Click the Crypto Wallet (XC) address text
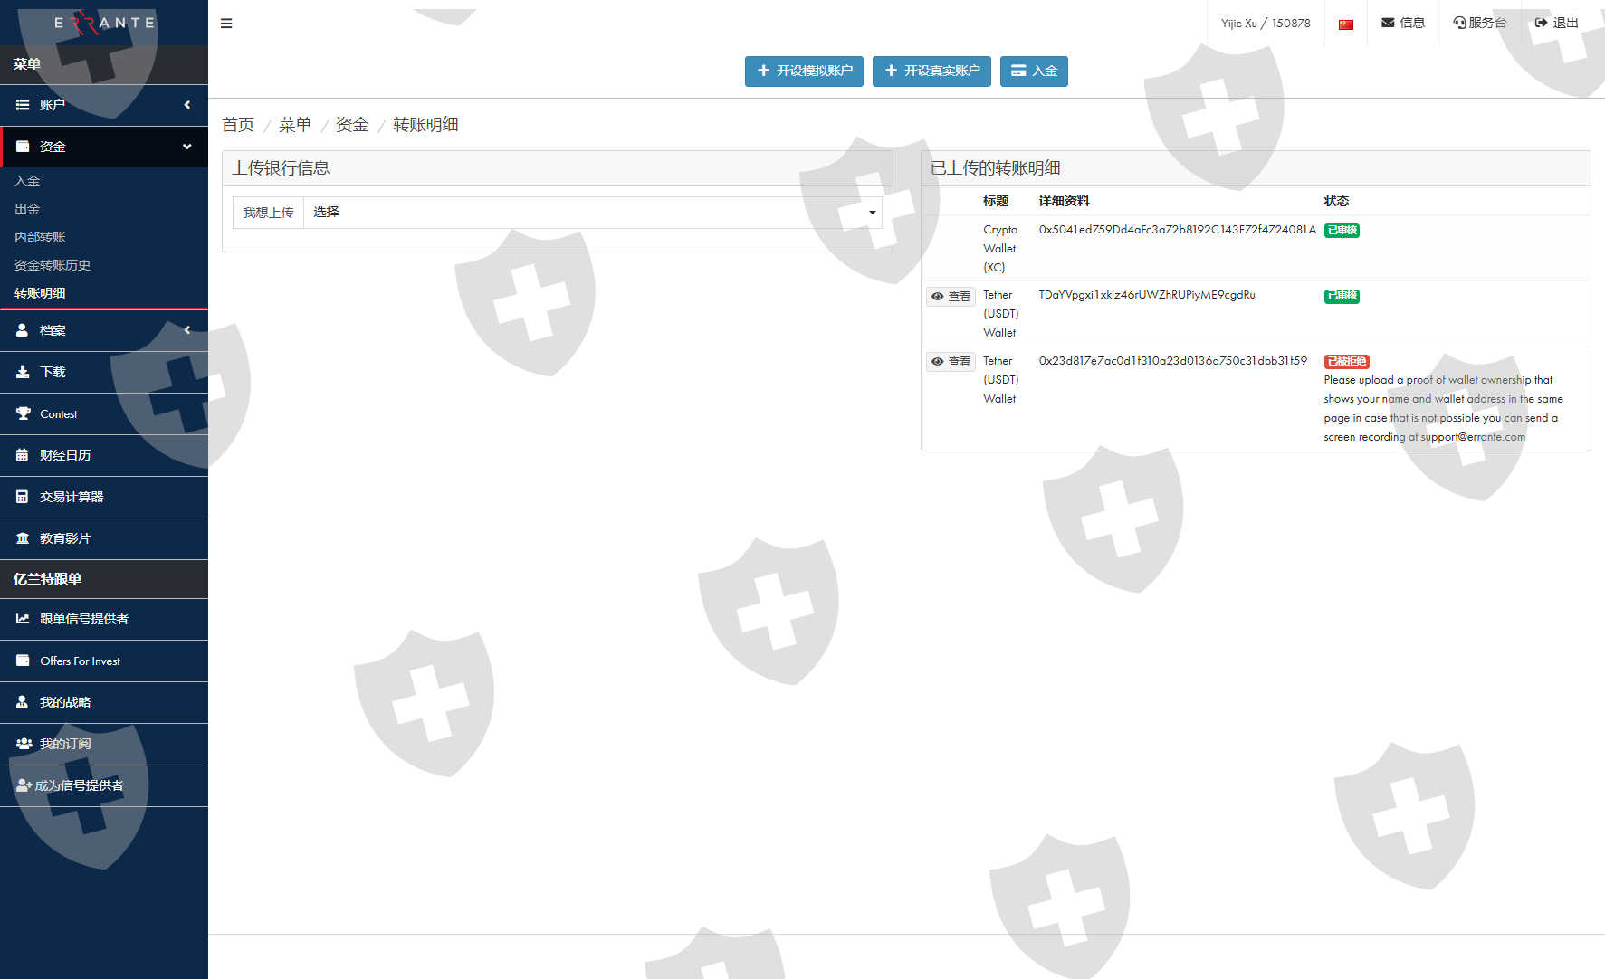The width and height of the screenshot is (1605, 979). point(1177,230)
